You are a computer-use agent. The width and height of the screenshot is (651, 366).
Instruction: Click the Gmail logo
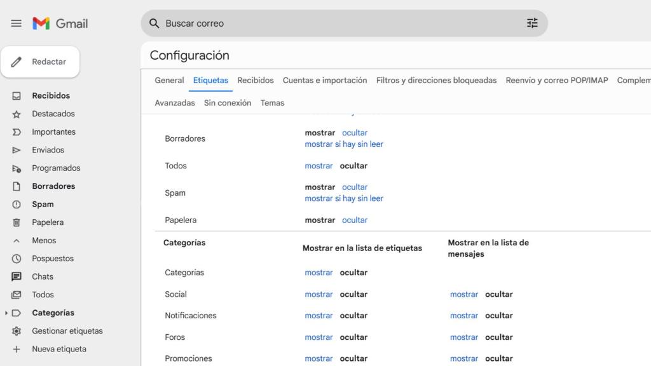pos(60,24)
